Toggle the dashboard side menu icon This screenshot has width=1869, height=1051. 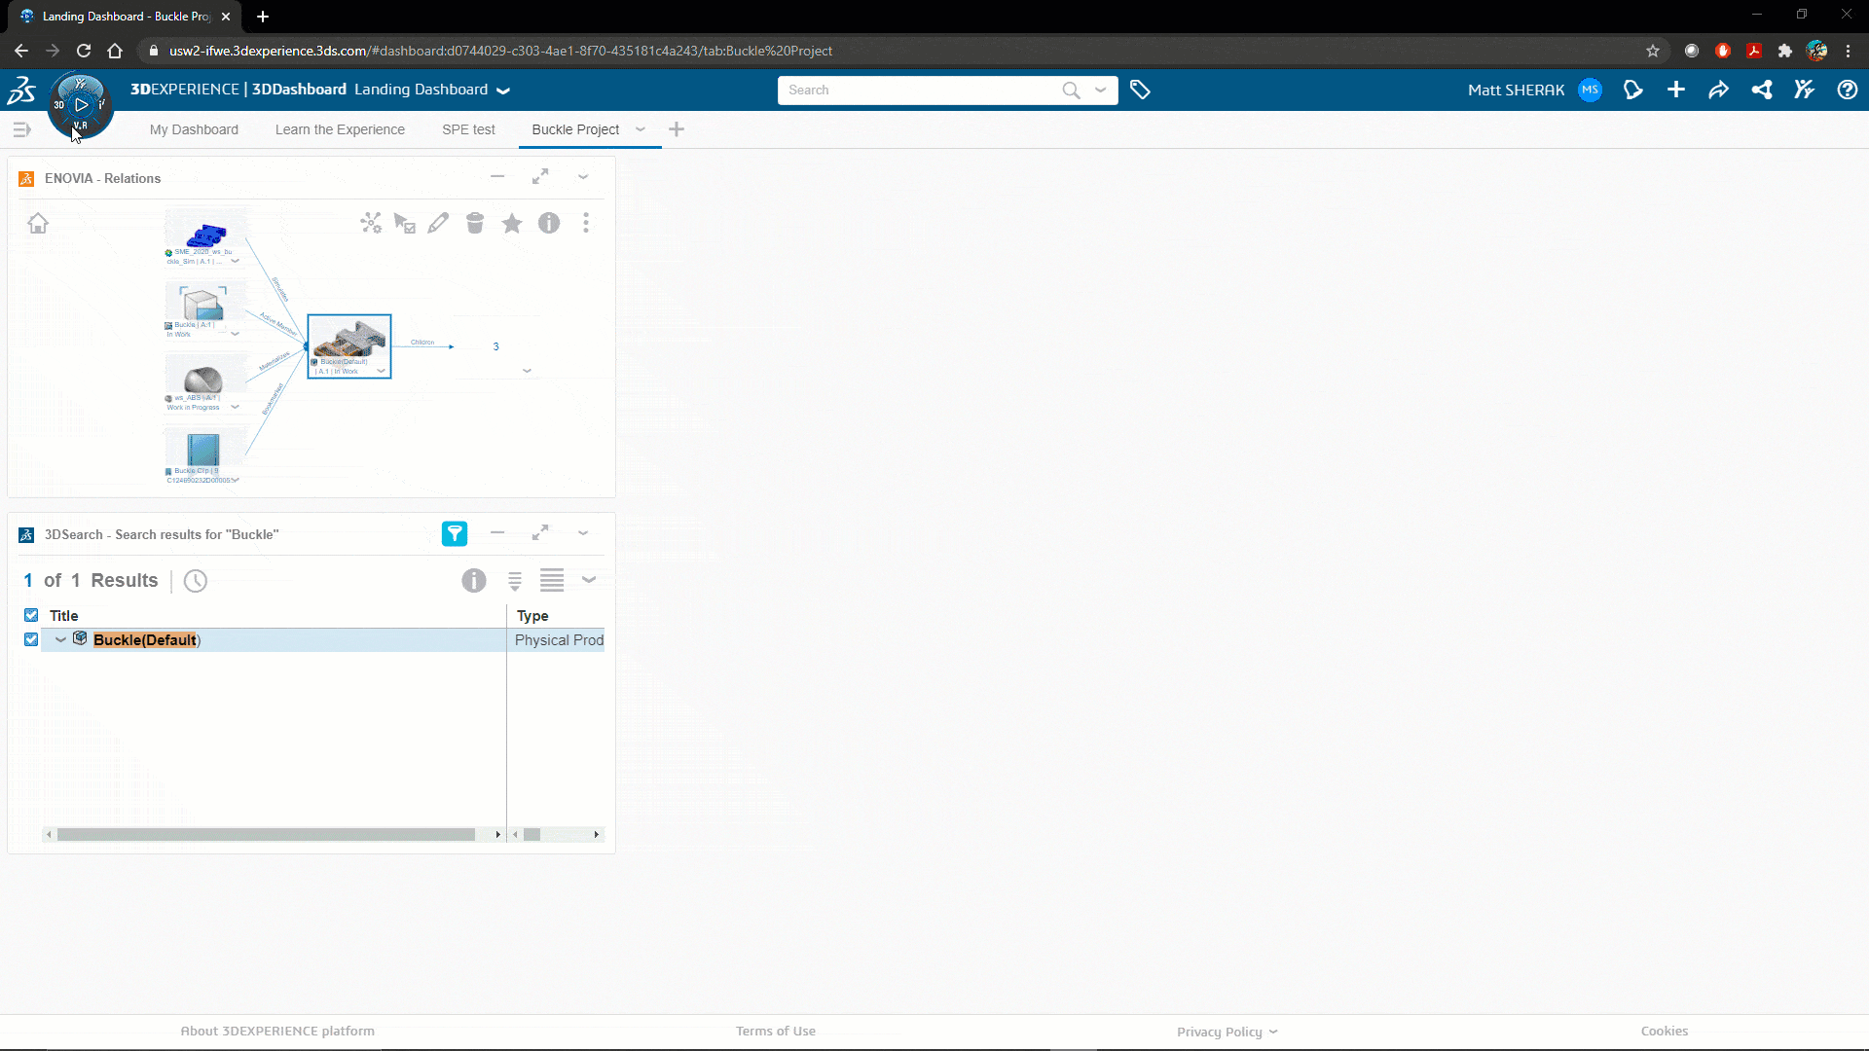pyautogui.click(x=21, y=129)
